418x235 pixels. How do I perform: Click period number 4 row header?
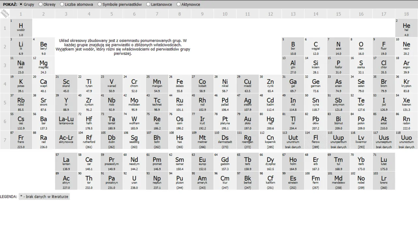(x=5, y=84)
